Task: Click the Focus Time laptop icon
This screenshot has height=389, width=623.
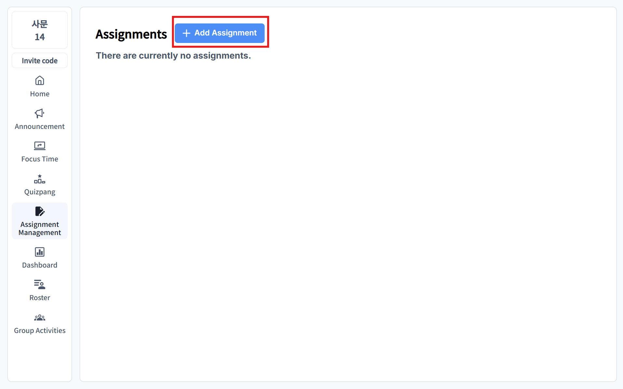Action: pos(40,146)
